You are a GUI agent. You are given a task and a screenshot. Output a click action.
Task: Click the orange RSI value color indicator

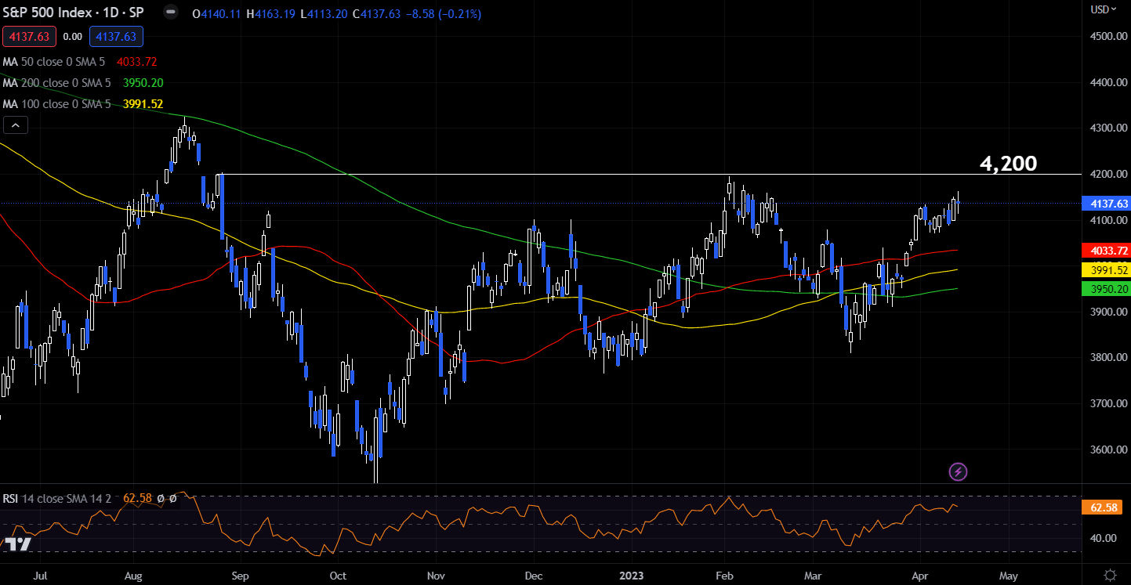click(1104, 507)
